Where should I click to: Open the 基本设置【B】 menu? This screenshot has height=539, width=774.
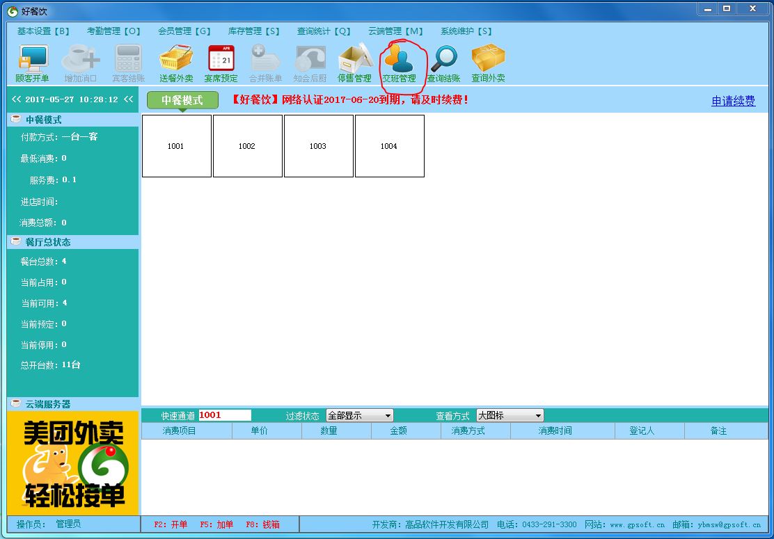pos(43,31)
